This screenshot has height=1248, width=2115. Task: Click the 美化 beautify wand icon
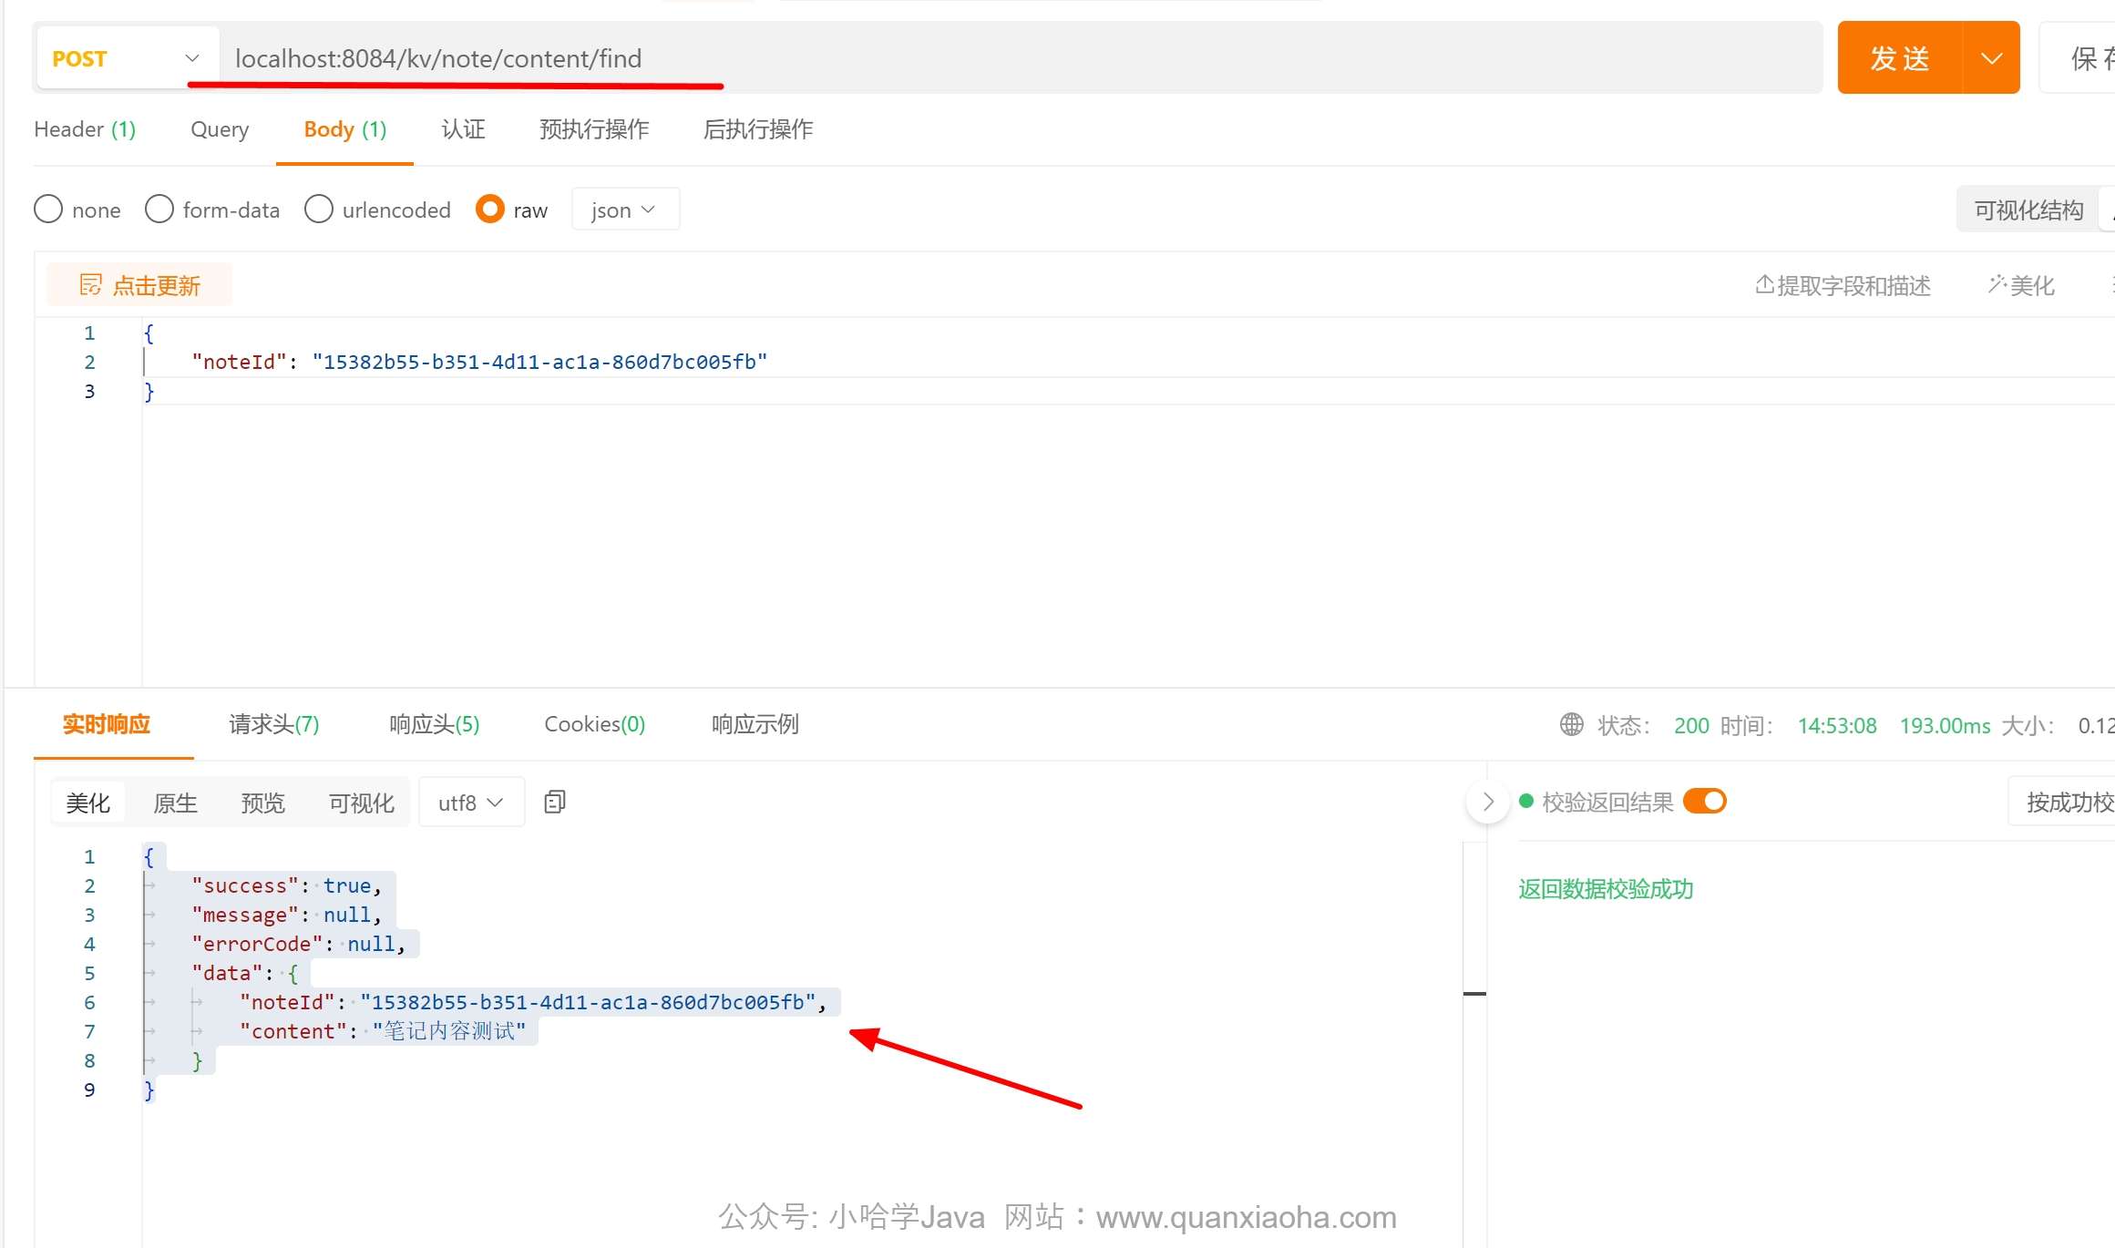(x=1997, y=285)
